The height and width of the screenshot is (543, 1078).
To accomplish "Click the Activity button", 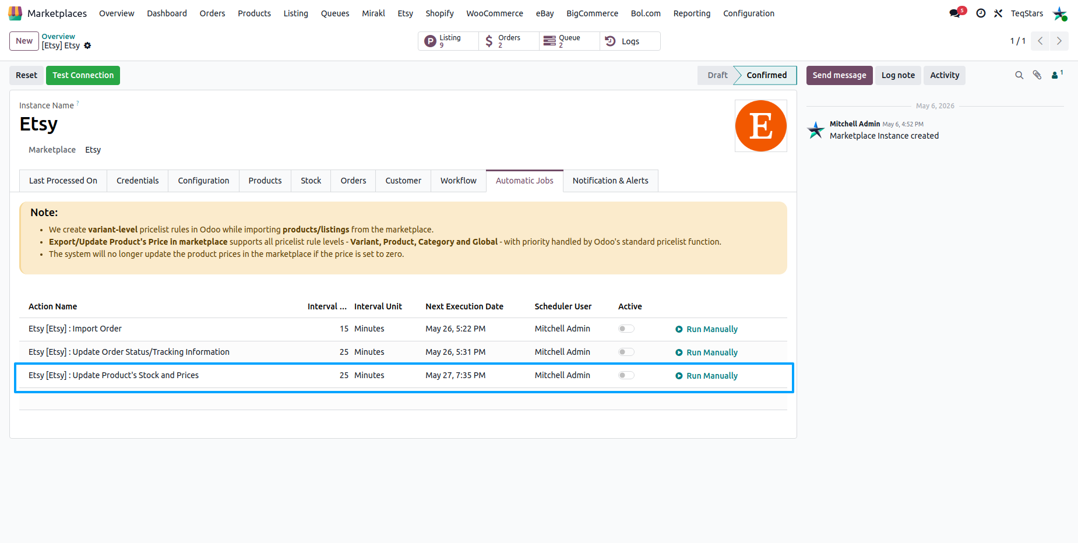I will coord(945,75).
